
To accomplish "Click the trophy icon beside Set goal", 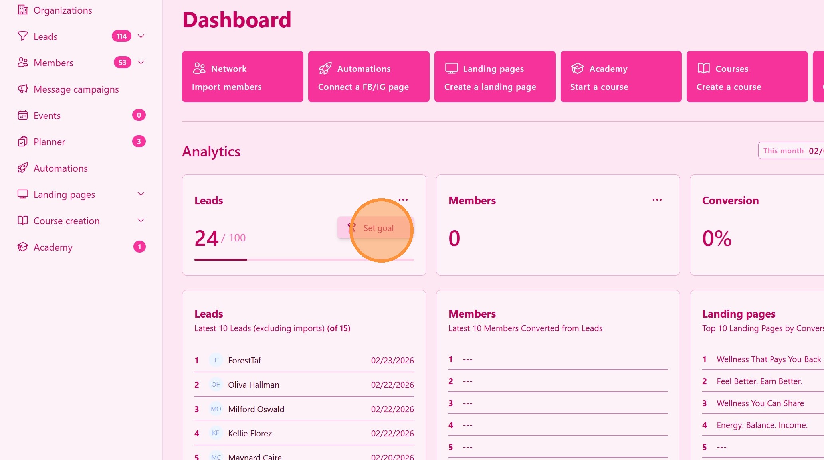I will (x=351, y=228).
